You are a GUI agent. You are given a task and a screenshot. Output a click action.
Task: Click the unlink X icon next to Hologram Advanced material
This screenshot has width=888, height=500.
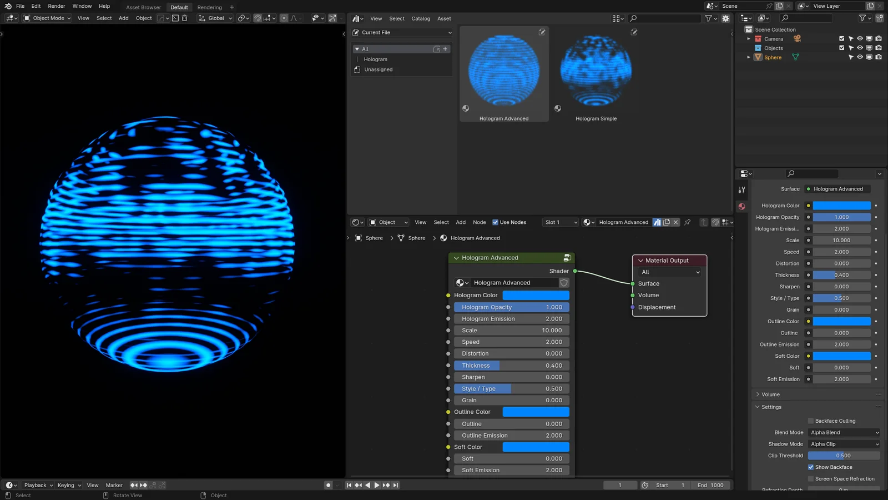tap(675, 222)
